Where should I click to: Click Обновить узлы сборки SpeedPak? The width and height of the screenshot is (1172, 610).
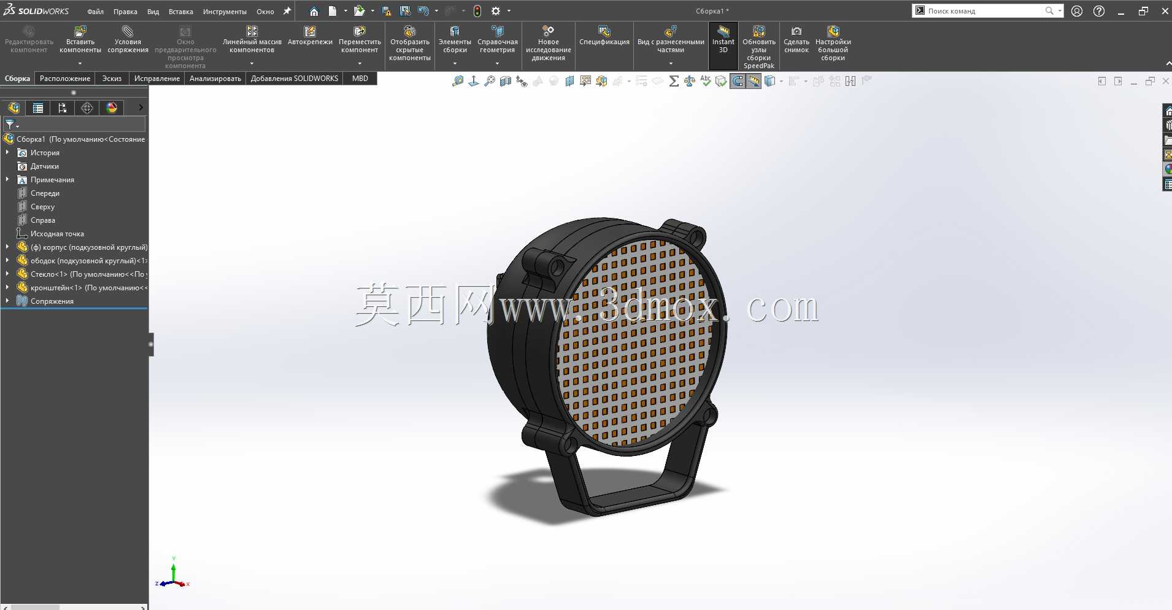759,47
